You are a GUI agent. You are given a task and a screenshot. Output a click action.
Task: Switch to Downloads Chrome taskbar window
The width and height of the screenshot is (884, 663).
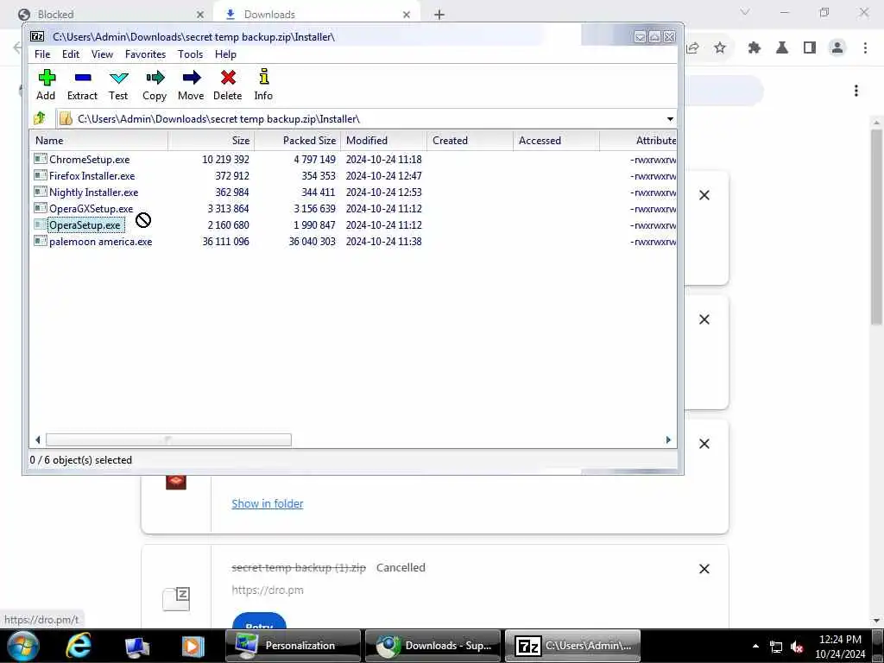pyautogui.click(x=433, y=646)
